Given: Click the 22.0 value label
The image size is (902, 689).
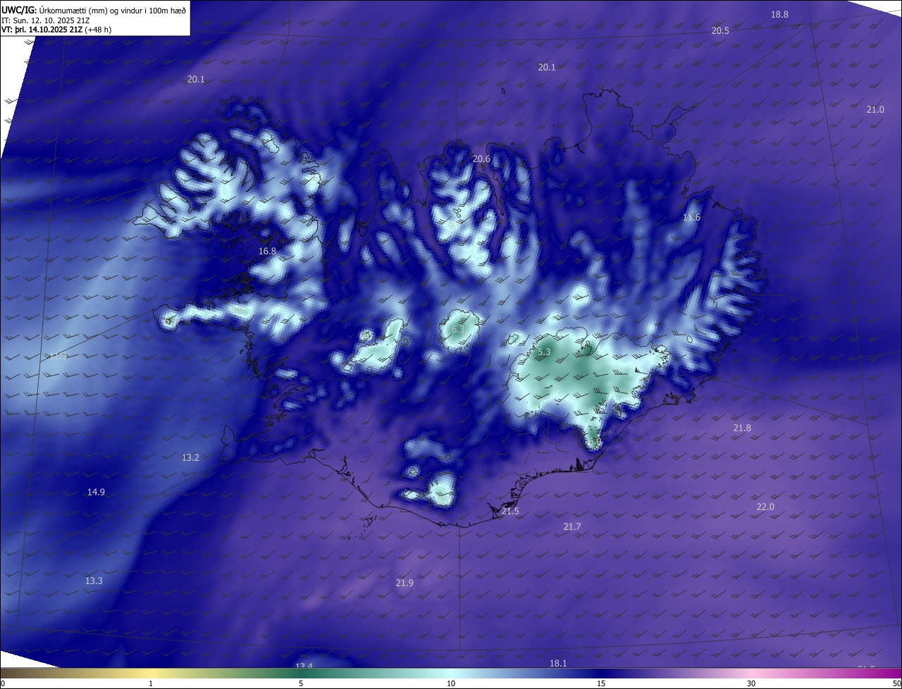Looking at the screenshot, I should [x=765, y=507].
